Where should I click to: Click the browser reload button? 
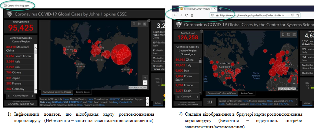(186, 15)
